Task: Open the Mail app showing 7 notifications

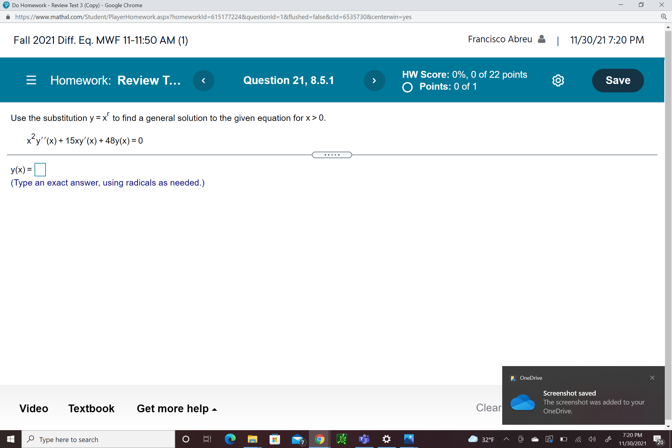Action: pos(297,439)
